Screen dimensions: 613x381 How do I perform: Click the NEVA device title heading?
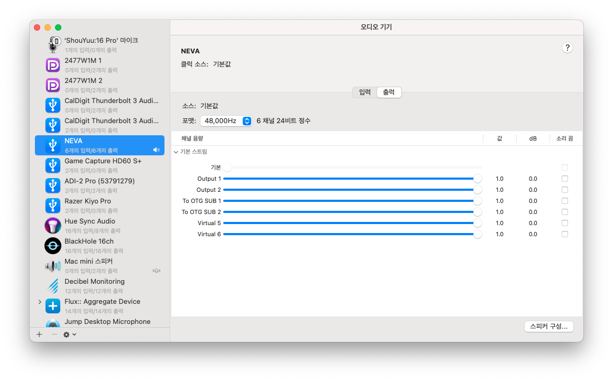click(x=190, y=51)
